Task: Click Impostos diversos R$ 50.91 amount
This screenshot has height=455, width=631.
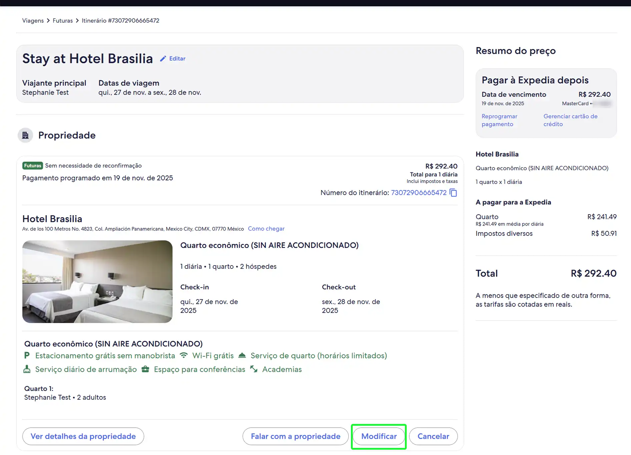Action: pos(604,233)
